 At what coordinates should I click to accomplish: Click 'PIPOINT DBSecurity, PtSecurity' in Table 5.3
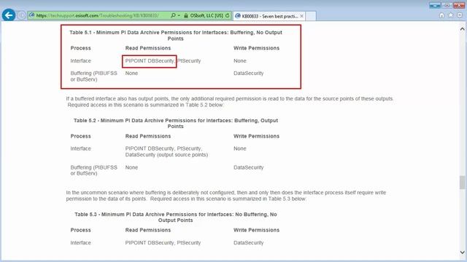tap(163, 242)
